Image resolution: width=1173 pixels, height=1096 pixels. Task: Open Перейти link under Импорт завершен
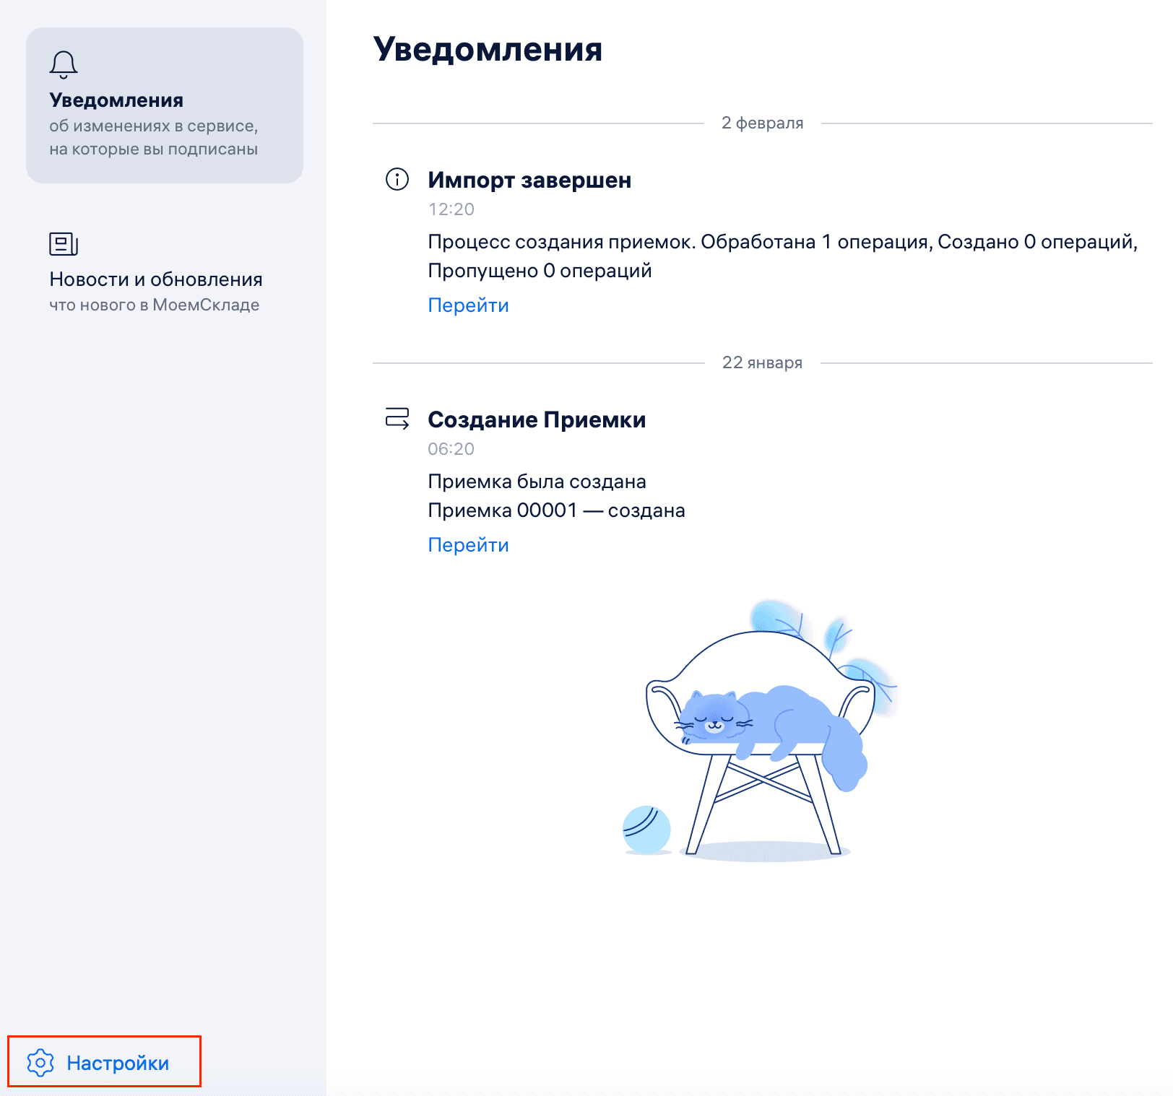pos(468,305)
